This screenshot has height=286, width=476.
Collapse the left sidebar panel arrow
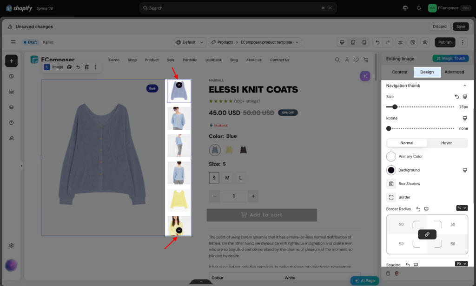point(21,166)
